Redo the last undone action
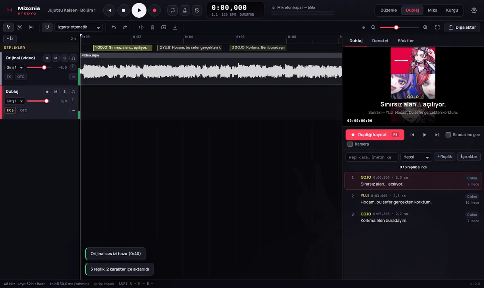The width and height of the screenshot is (484, 288). pos(125,27)
